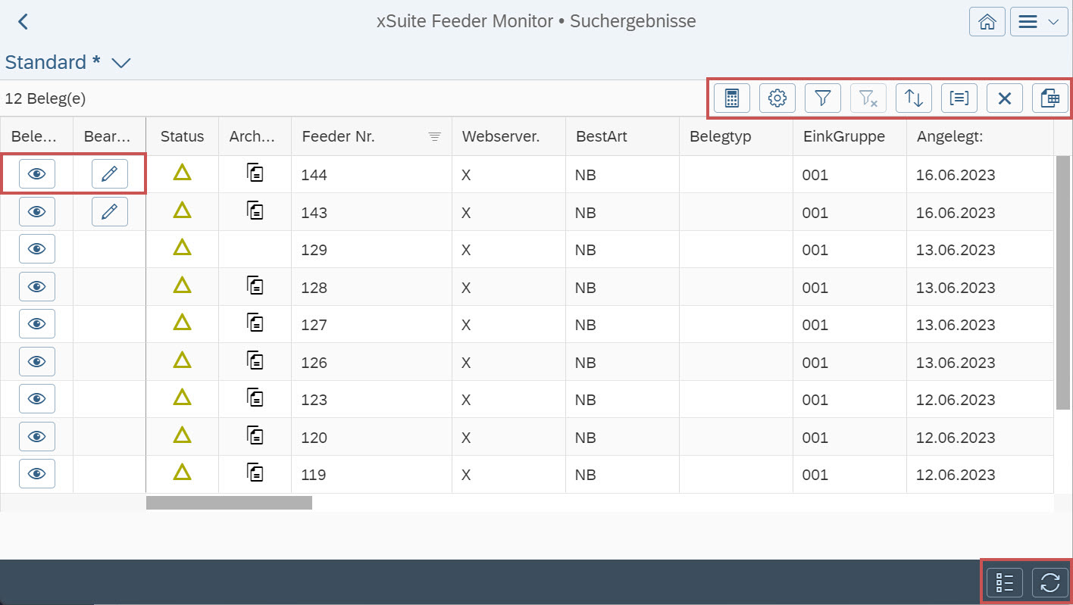The image size is (1073, 605).
Task: Select the Angelegt column header
Action: (949, 136)
